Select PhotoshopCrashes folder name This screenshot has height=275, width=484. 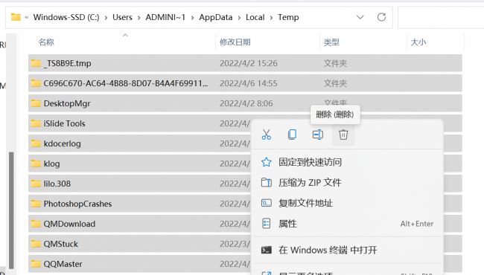click(77, 204)
